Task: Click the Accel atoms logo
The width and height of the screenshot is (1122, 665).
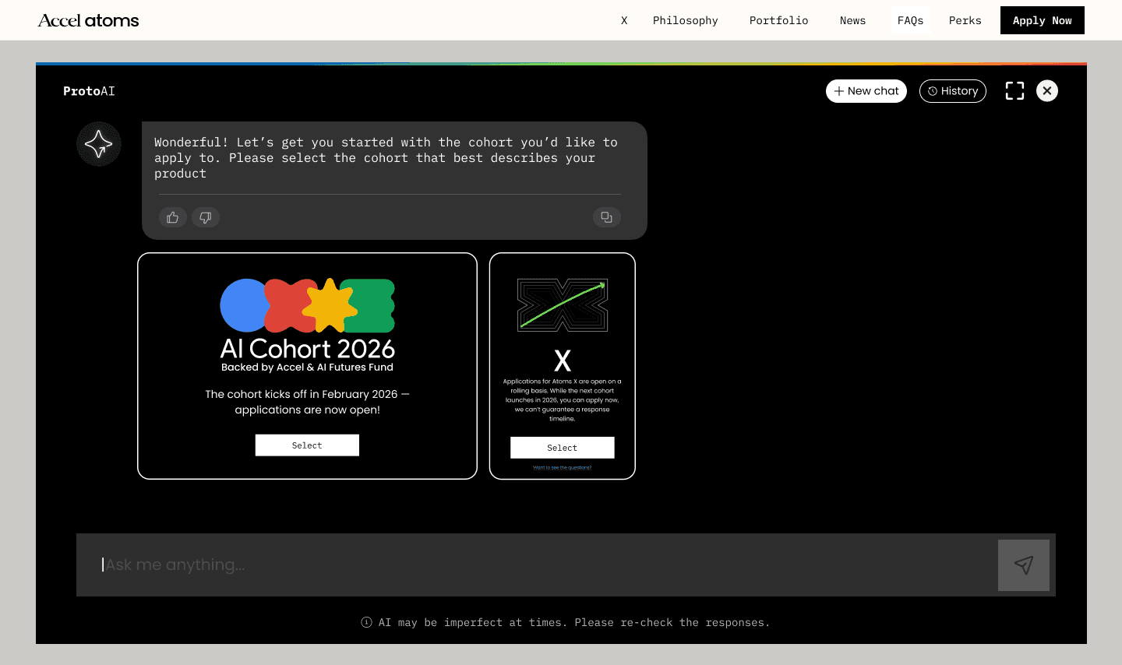Action: click(88, 20)
